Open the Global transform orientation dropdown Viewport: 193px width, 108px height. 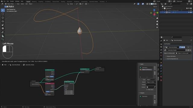point(71,4)
